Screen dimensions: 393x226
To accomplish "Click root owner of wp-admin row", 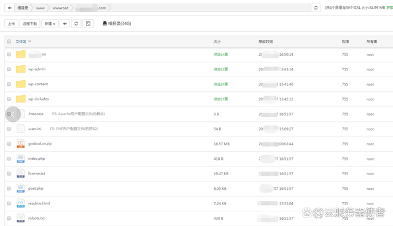I will (x=370, y=69).
